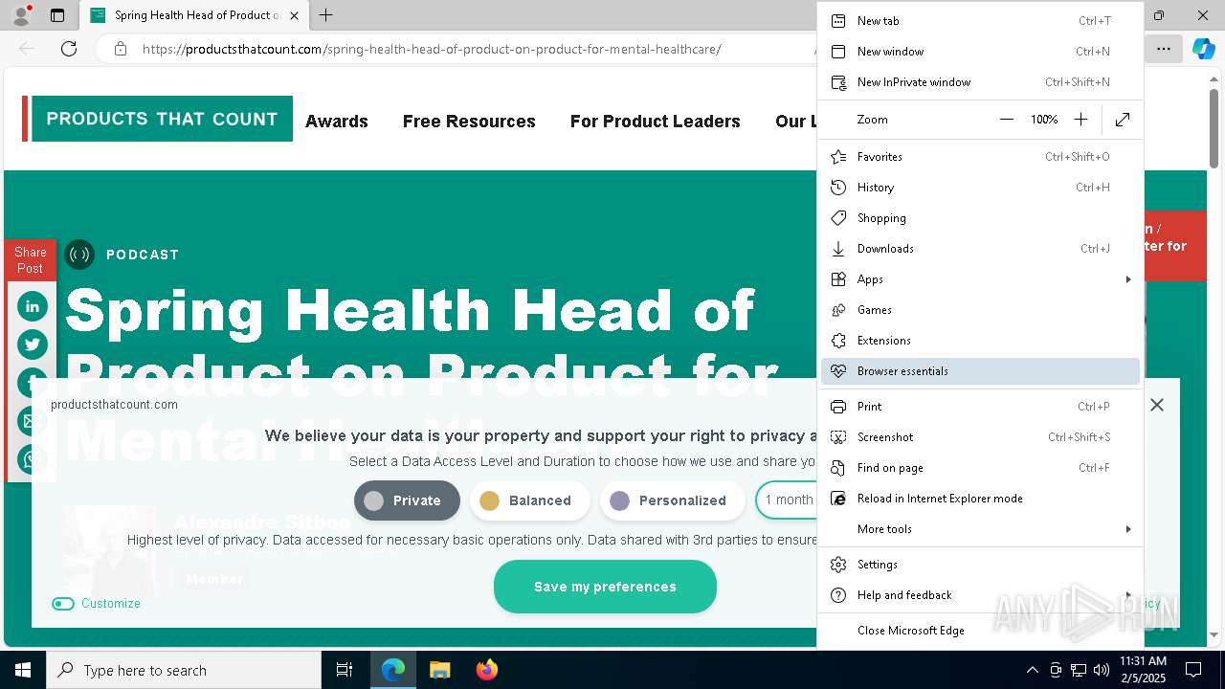
Task: Click the site info lock icon
Action: (x=121, y=49)
